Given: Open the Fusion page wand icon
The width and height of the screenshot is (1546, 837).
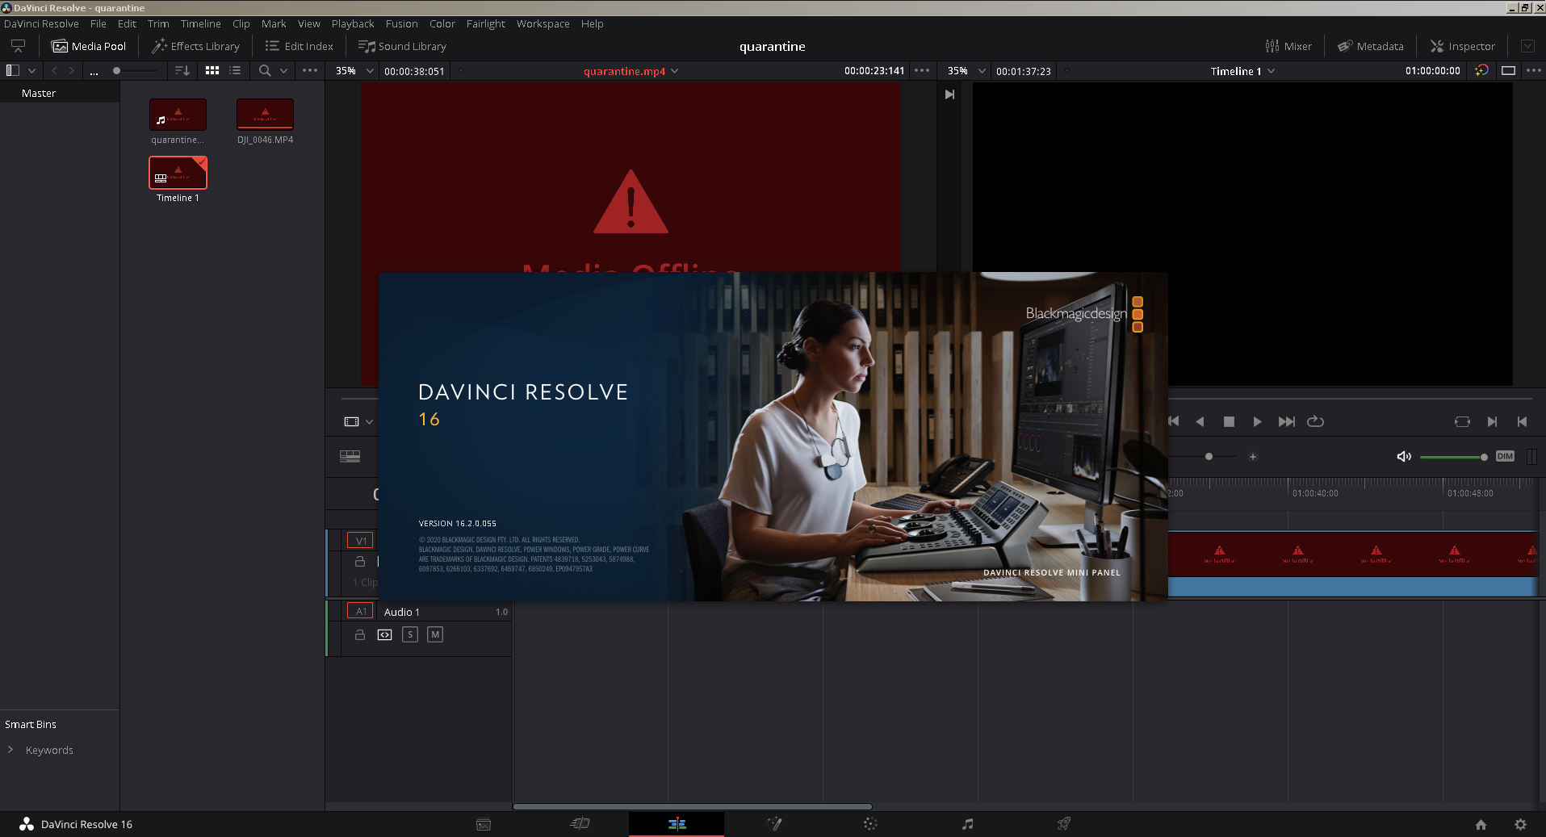Looking at the screenshot, I should 774,824.
